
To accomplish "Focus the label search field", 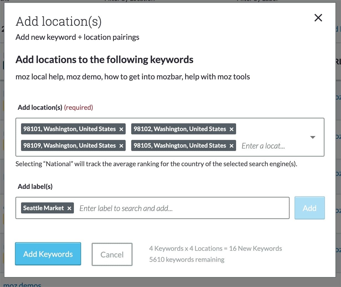I will (x=126, y=208).
